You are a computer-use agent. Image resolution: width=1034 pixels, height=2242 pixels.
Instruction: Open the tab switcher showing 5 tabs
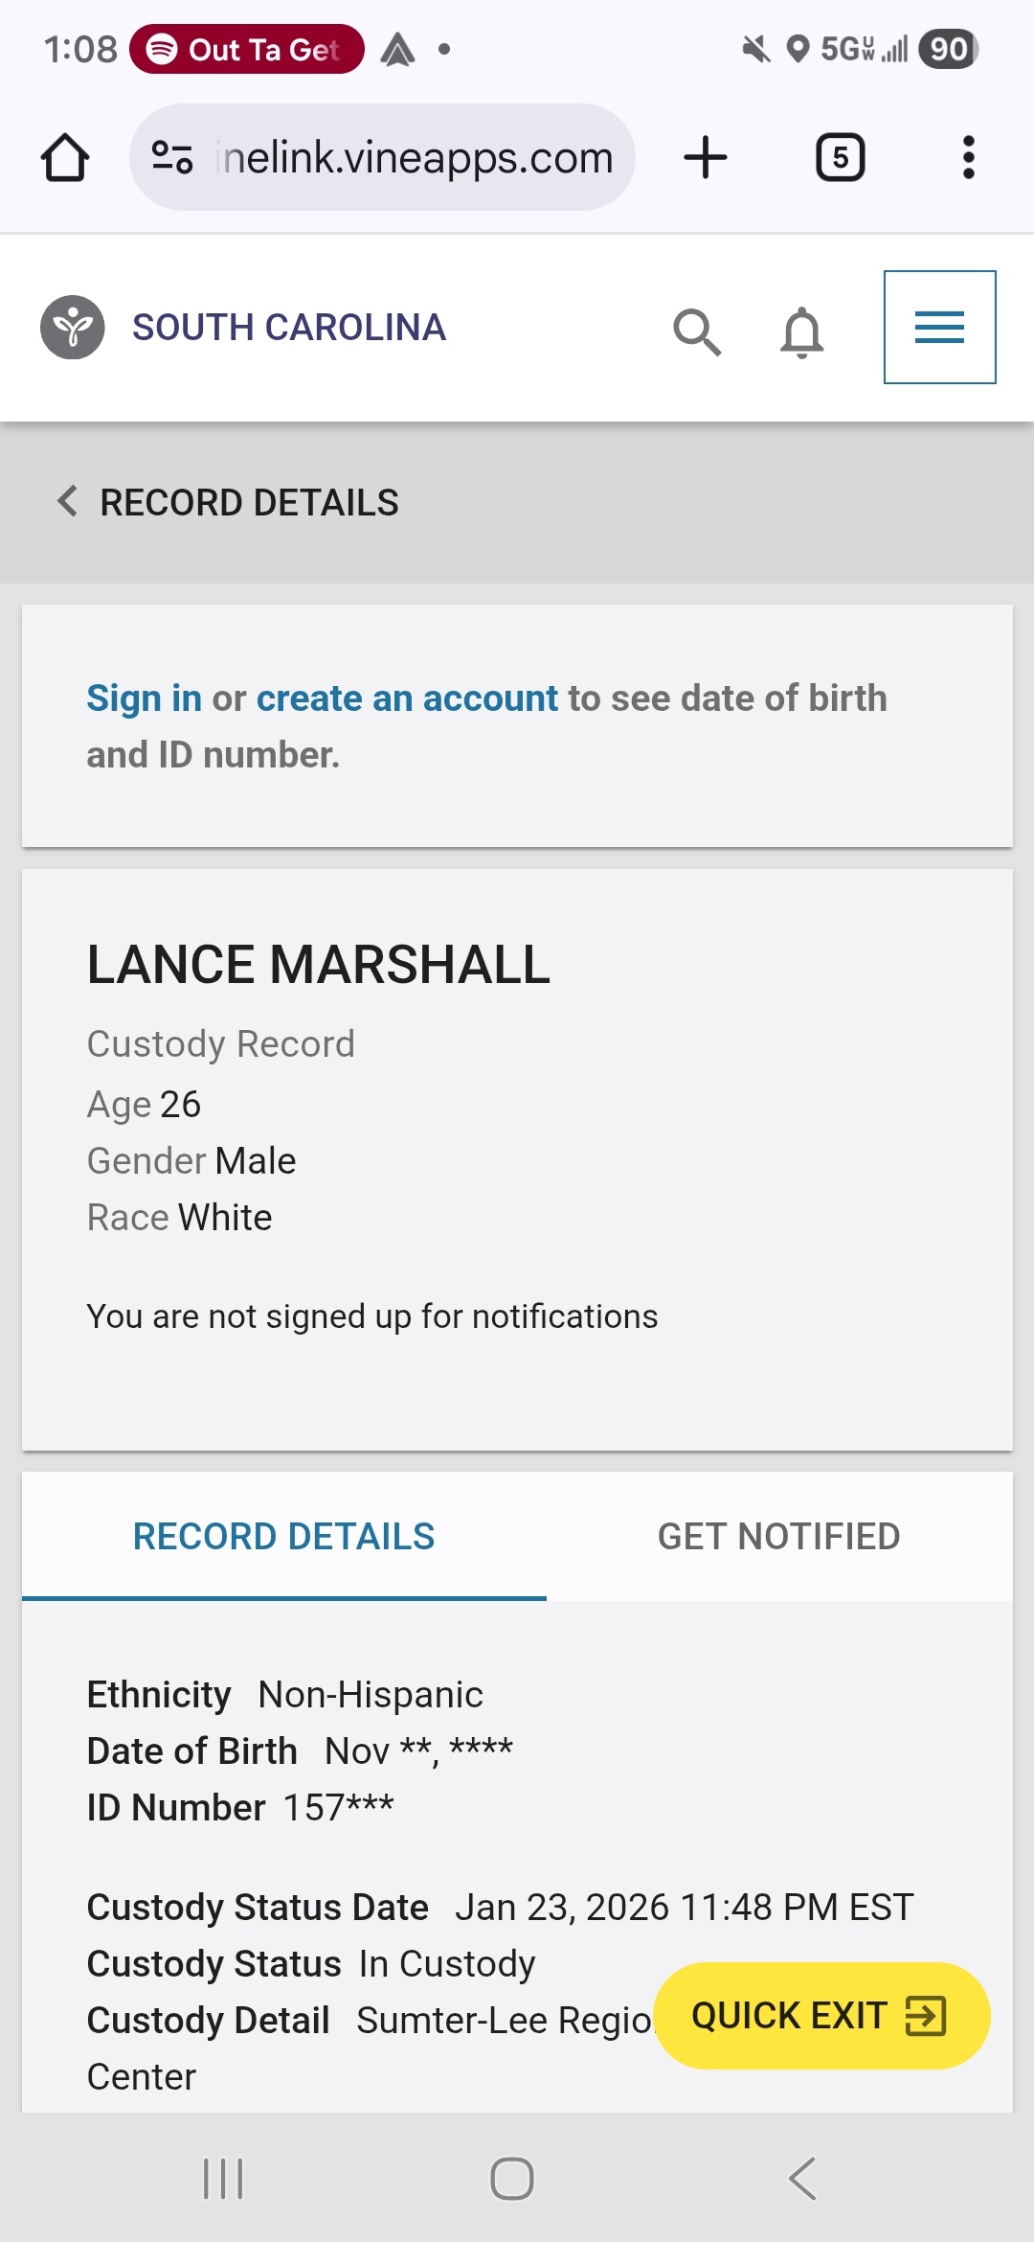(840, 157)
